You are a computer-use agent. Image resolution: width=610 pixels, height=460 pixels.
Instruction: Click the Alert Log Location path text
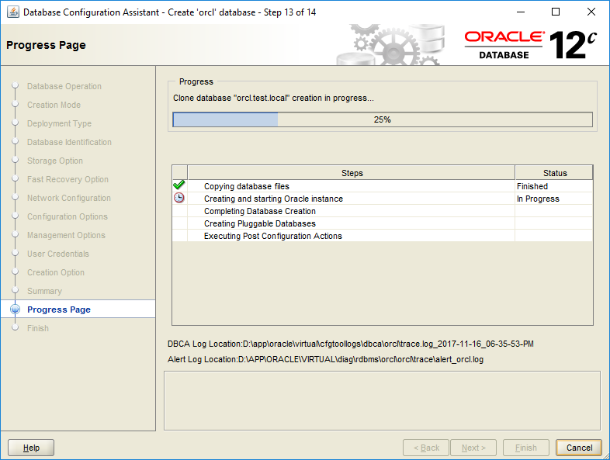326,359
